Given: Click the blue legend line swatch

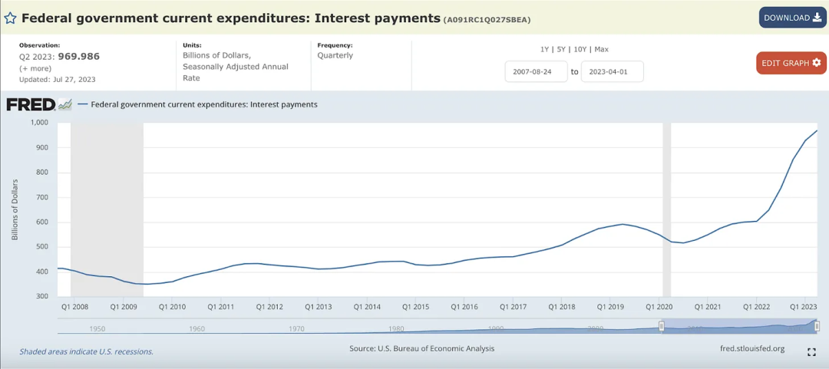Looking at the screenshot, I should coord(82,104).
